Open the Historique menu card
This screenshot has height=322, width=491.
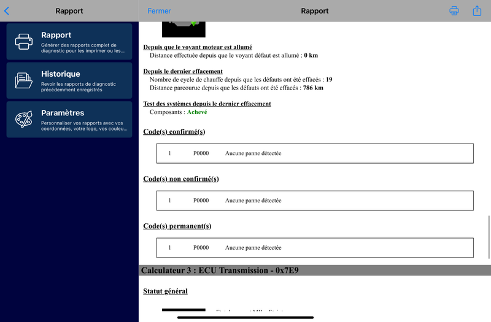[x=69, y=80]
